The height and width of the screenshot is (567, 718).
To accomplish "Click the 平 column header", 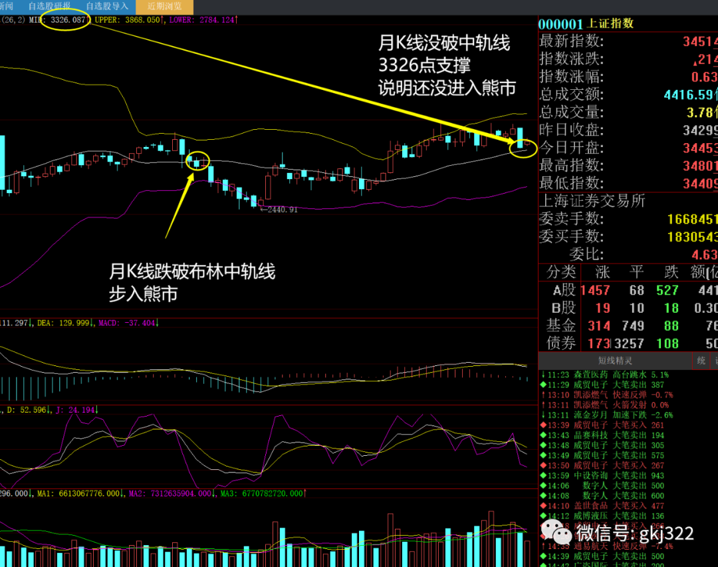I will pyautogui.click(x=637, y=272).
